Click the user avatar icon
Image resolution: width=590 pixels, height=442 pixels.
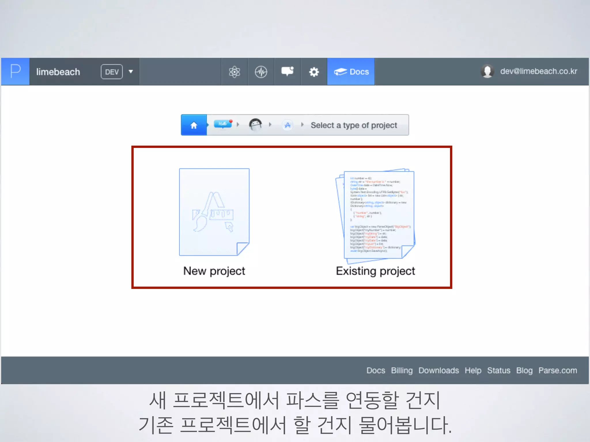point(487,71)
